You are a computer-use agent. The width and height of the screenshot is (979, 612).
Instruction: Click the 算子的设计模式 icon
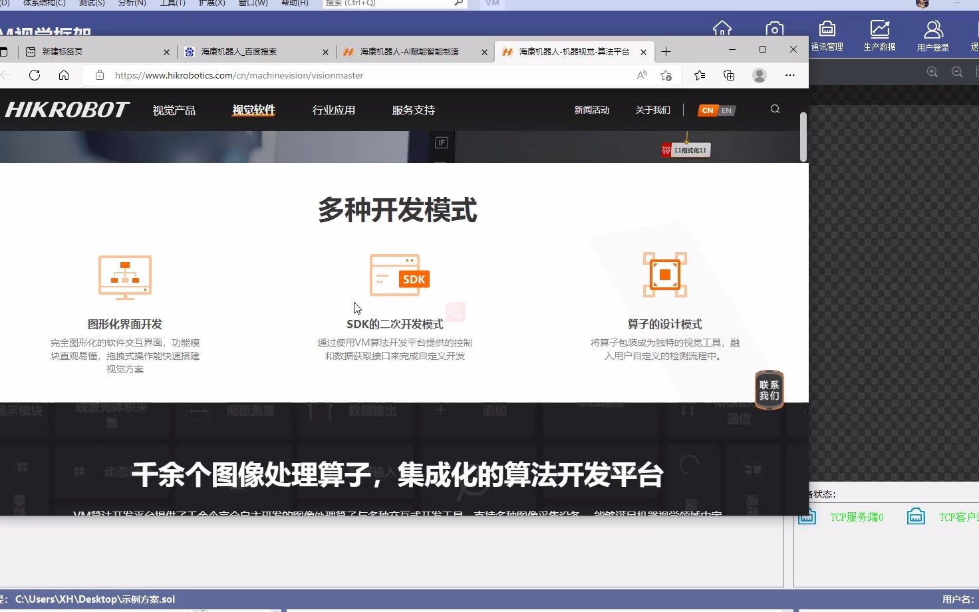click(664, 274)
